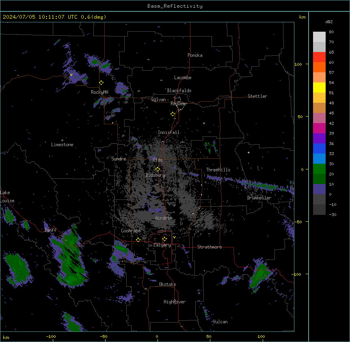Screen dimensions: 350x342
Task: Select the dark blue 36 dBZ legend swatch
Action: (x=319, y=148)
